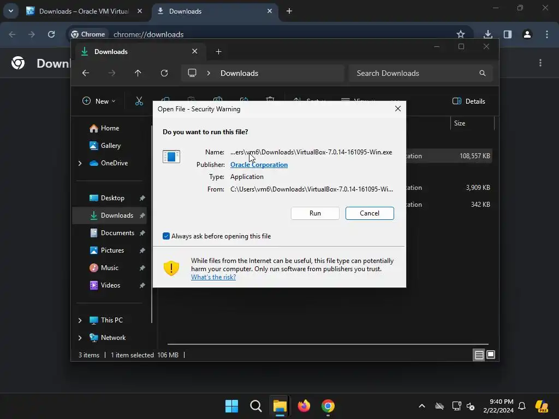Click the yellow shield warning icon
This screenshot has height=419, width=559.
tap(171, 268)
